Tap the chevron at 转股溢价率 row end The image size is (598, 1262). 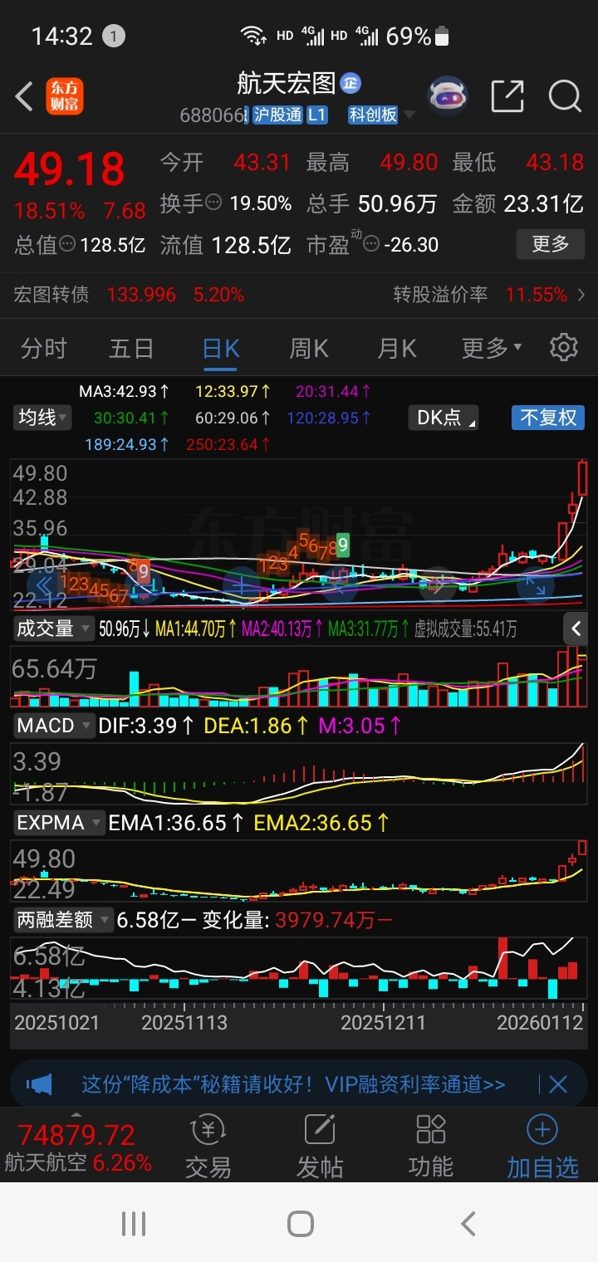coord(581,295)
